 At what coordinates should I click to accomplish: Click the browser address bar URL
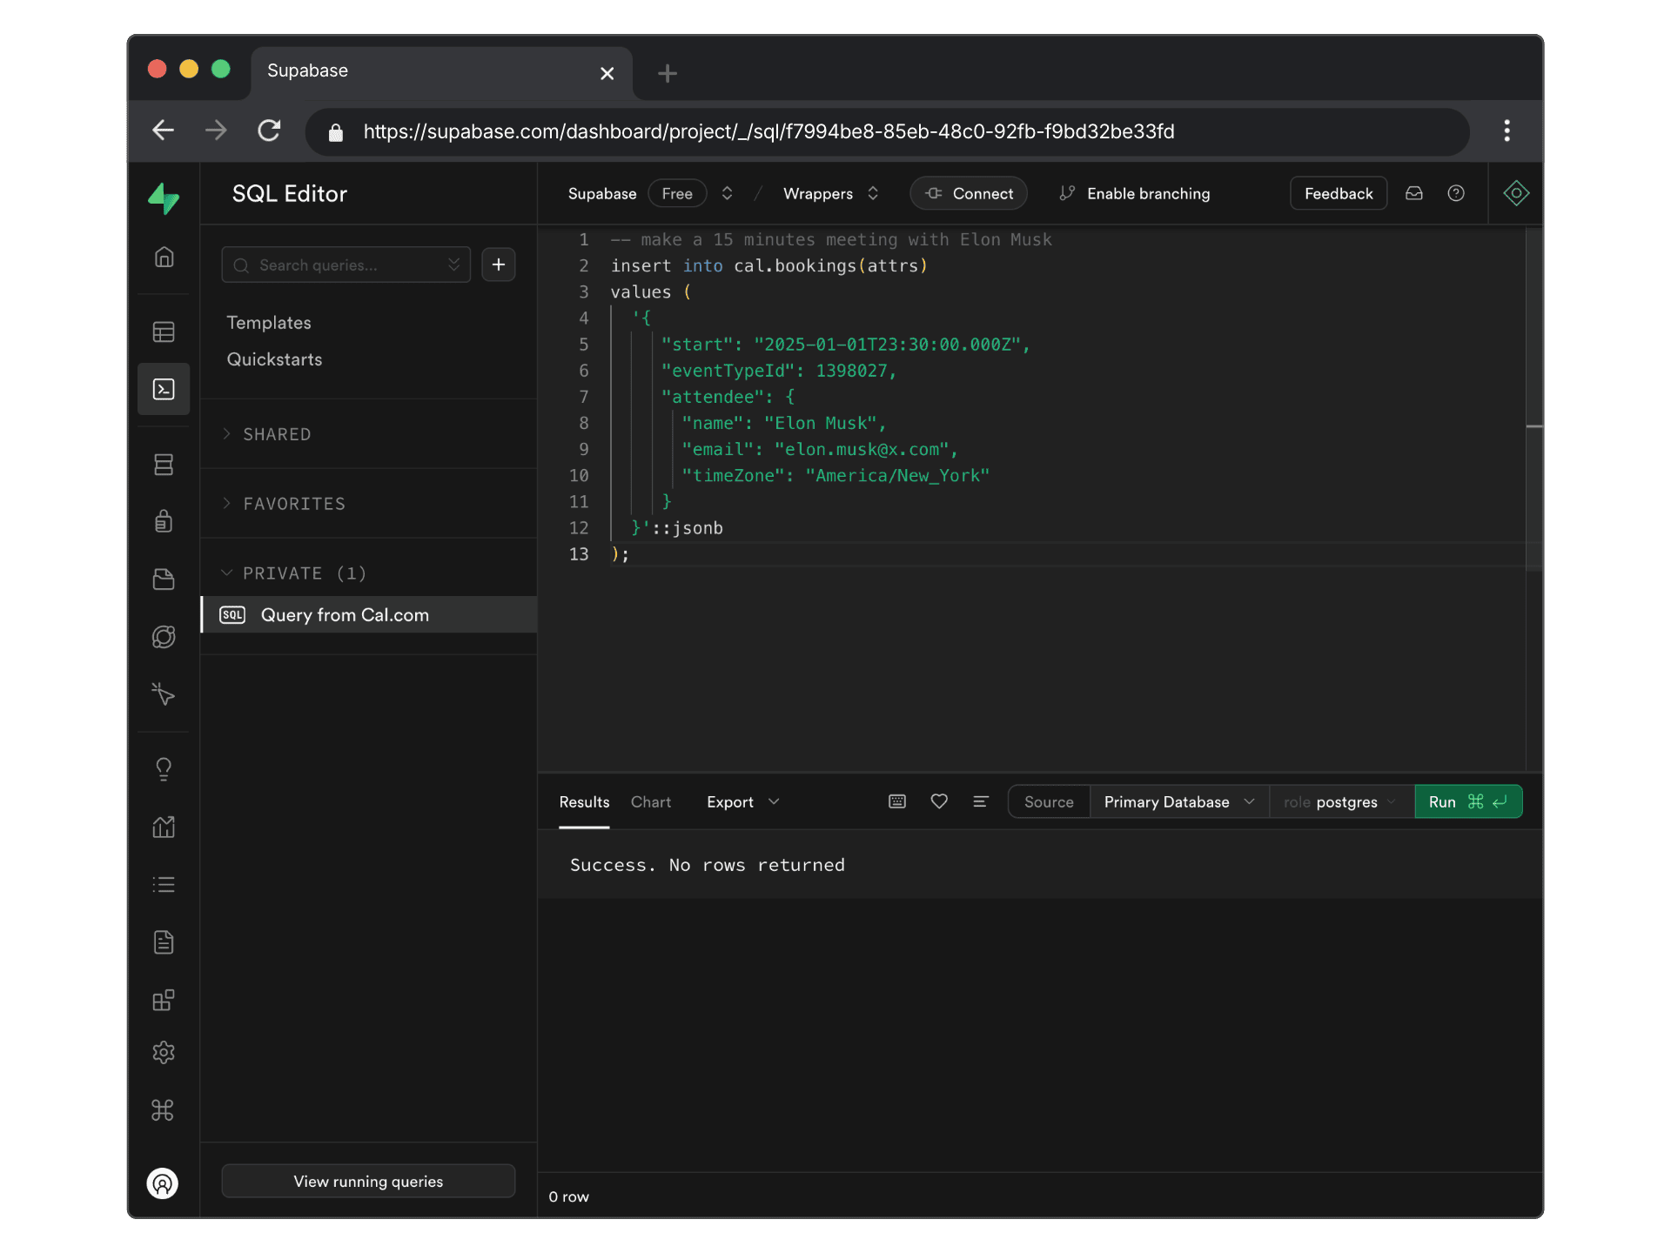[x=768, y=131]
